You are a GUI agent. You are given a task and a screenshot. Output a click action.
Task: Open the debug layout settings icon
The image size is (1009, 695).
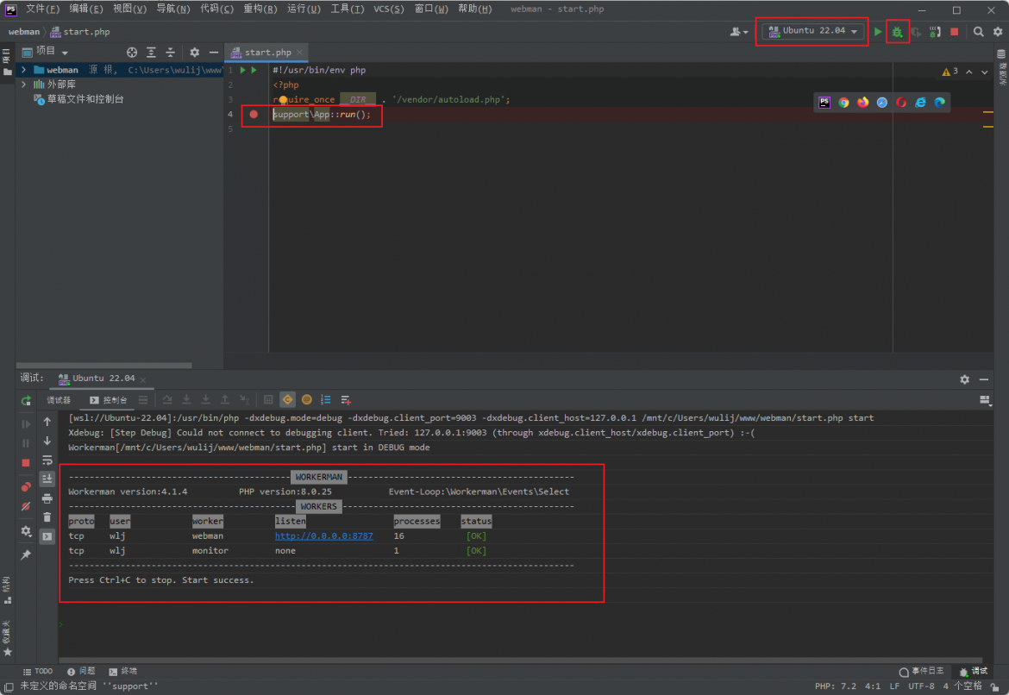[x=985, y=400]
